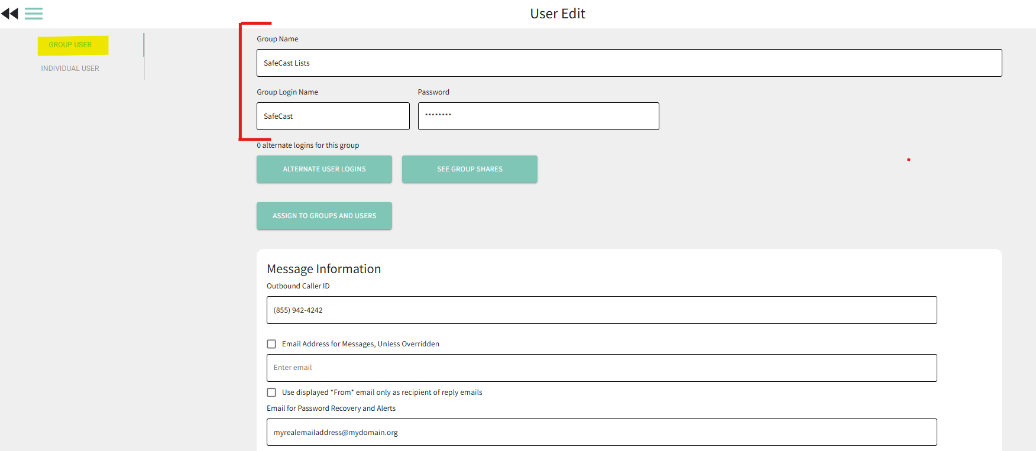This screenshot has width=1036, height=451.
Task: Toggle Use displayed From email checkbox
Action: [271, 392]
